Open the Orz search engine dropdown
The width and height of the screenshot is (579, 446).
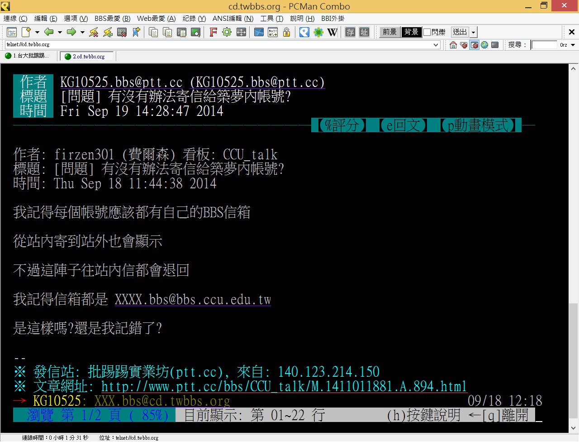[573, 45]
